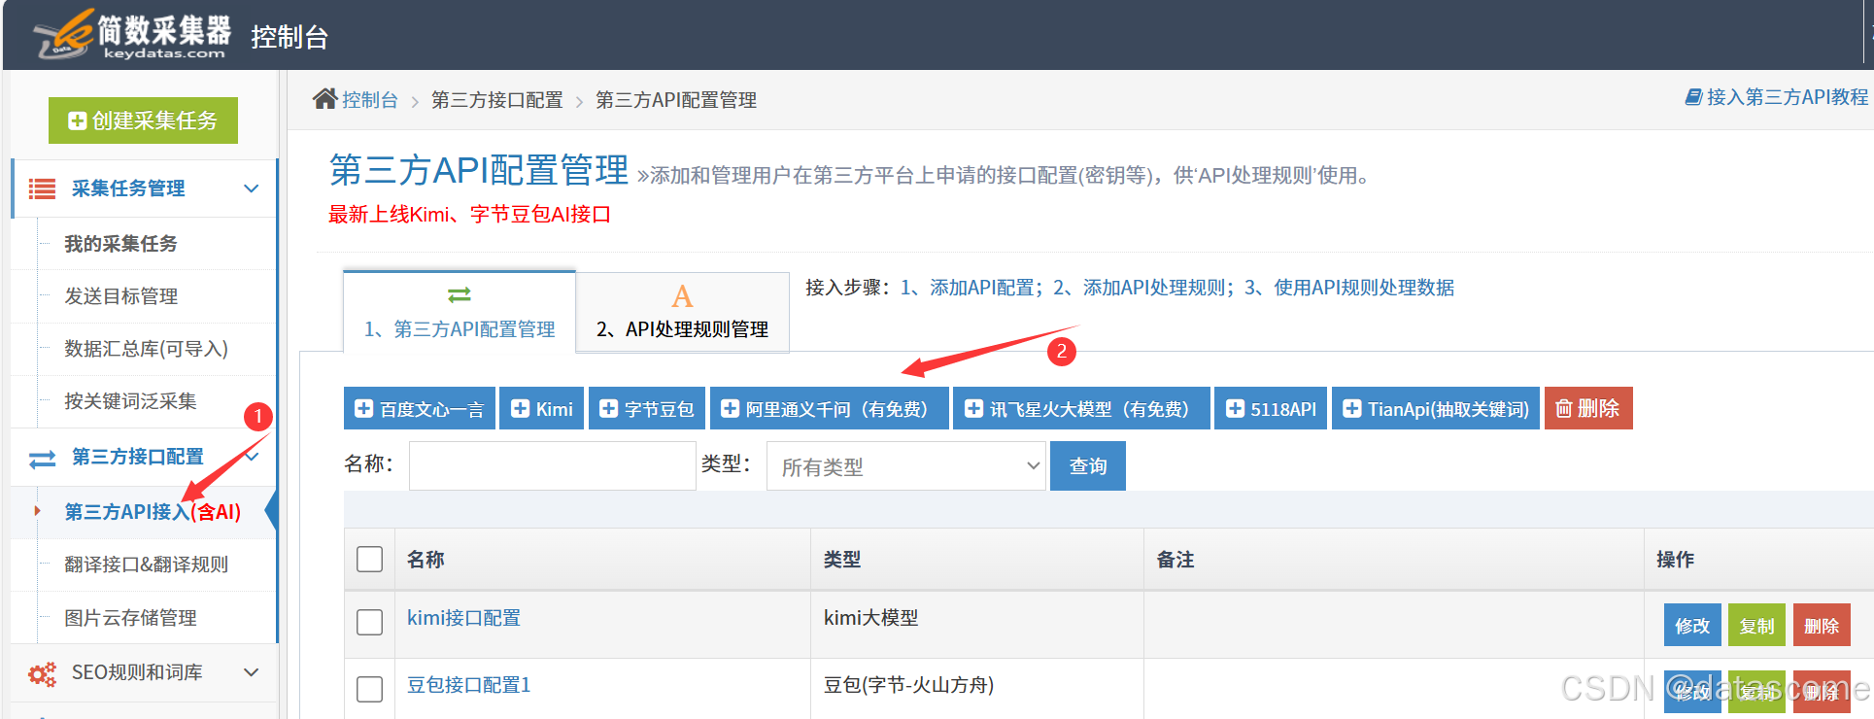Click the plus icon on 讯飞星火大模型 button
The image size is (1874, 719).
tap(973, 409)
